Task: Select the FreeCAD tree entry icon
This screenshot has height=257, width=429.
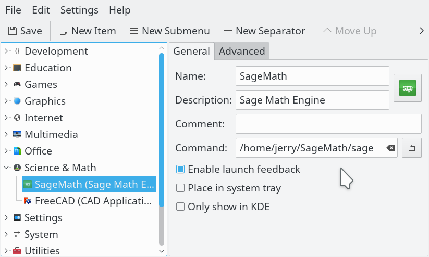Action: pos(28,201)
